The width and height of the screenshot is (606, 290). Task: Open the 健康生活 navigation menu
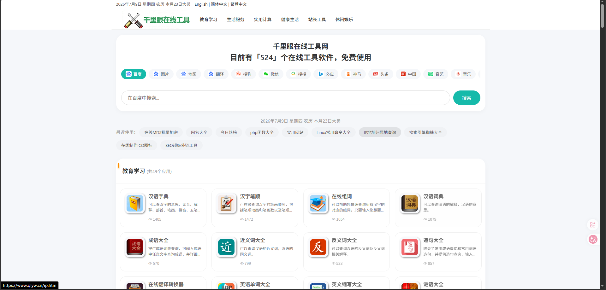tap(290, 20)
